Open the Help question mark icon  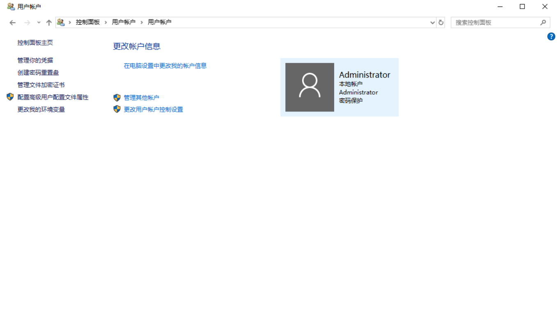tap(551, 36)
